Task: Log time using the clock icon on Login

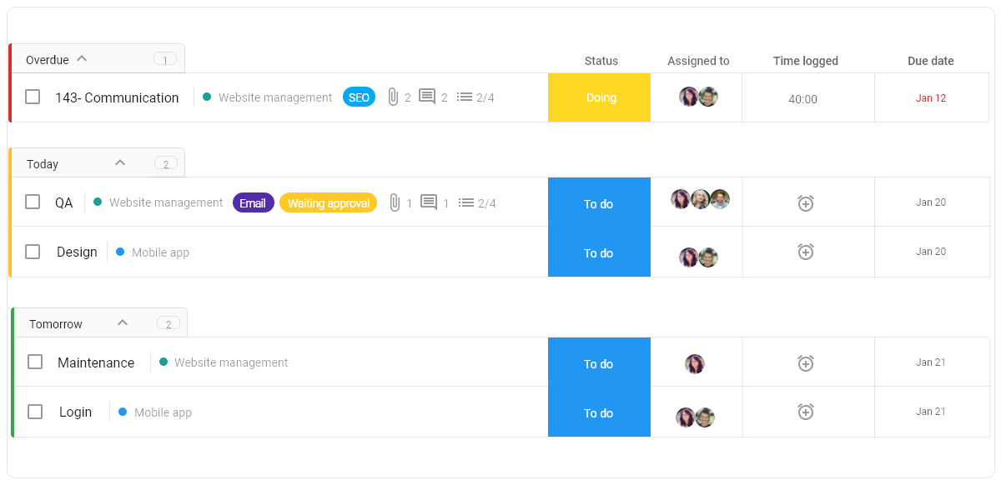Action: pyautogui.click(x=806, y=412)
